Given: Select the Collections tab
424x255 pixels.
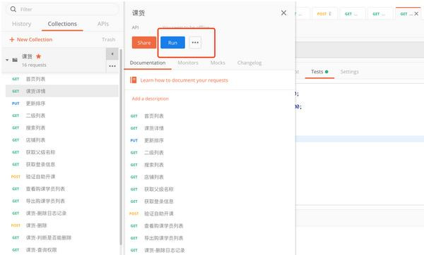Looking at the screenshot, I should 62,24.
